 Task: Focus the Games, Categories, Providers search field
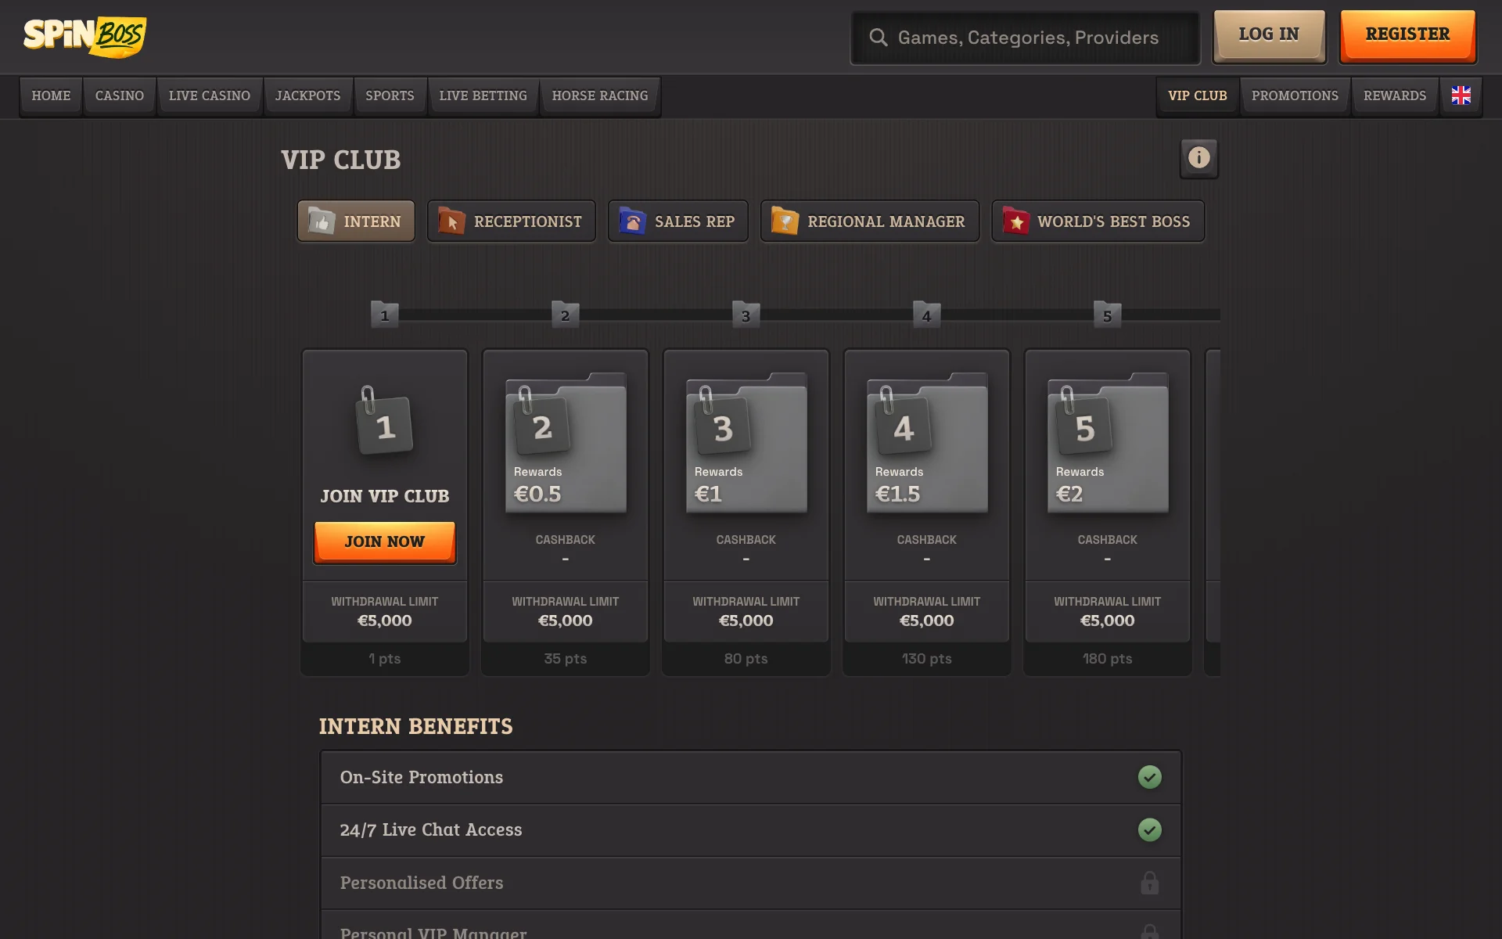1025,38
